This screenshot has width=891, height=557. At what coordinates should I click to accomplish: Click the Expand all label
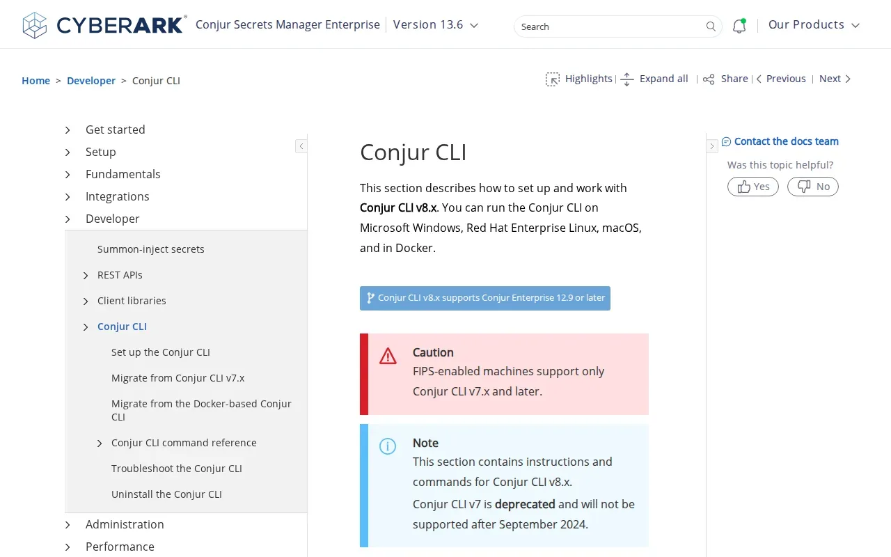664,79
